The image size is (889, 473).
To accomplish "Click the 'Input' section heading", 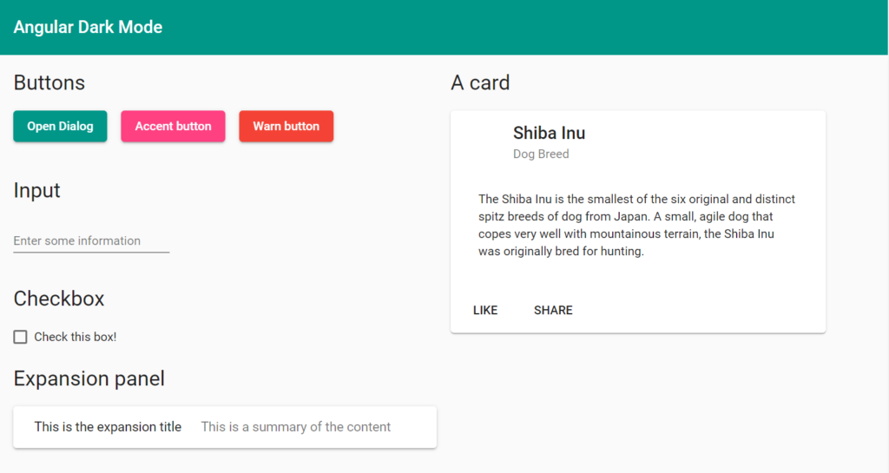I will click(x=37, y=190).
